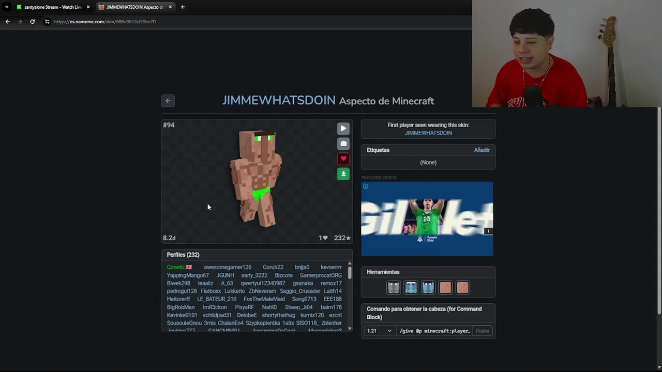The height and width of the screenshot is (372, 662).
Task: Open the SousouleGnou profile
Action: click(x=184, y=323)
